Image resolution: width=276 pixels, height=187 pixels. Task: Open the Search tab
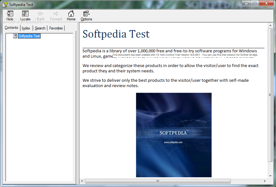click(x=40, y=28)
